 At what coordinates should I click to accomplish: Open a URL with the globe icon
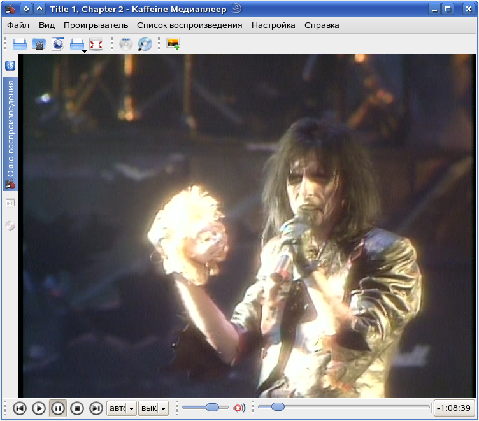coord(58,44)
